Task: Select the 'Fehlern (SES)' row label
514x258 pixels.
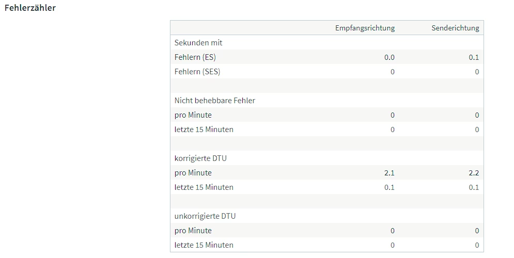Action: (x=197, y=72)
